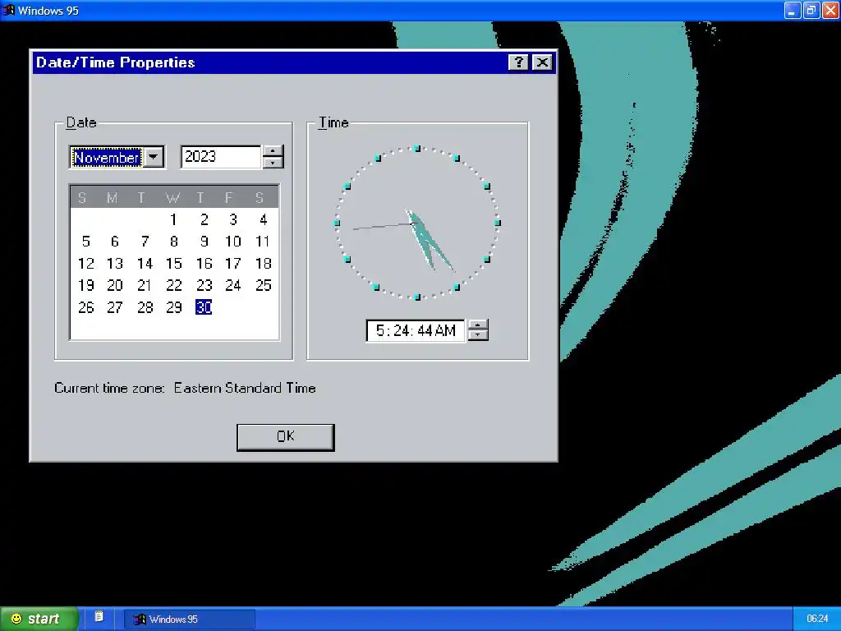Select day 29 in the calendar
This screenshot has height=631, width=841.
click(x=174, y=307)
